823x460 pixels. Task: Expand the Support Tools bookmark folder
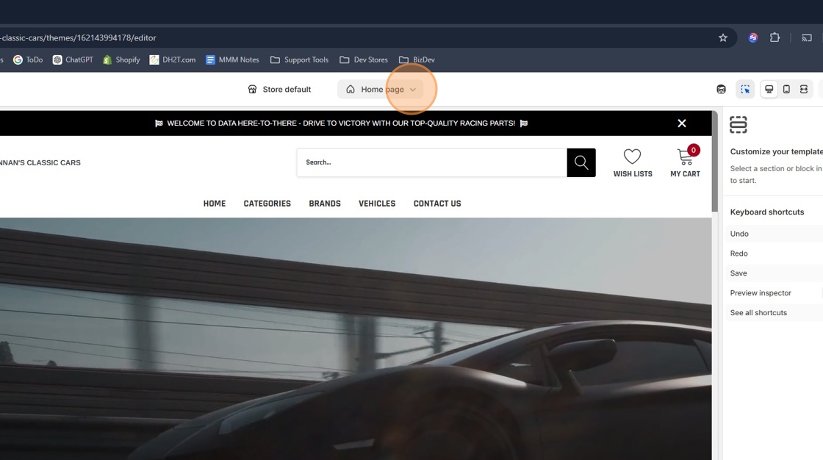pyautogui.click(x=299, y=60)
